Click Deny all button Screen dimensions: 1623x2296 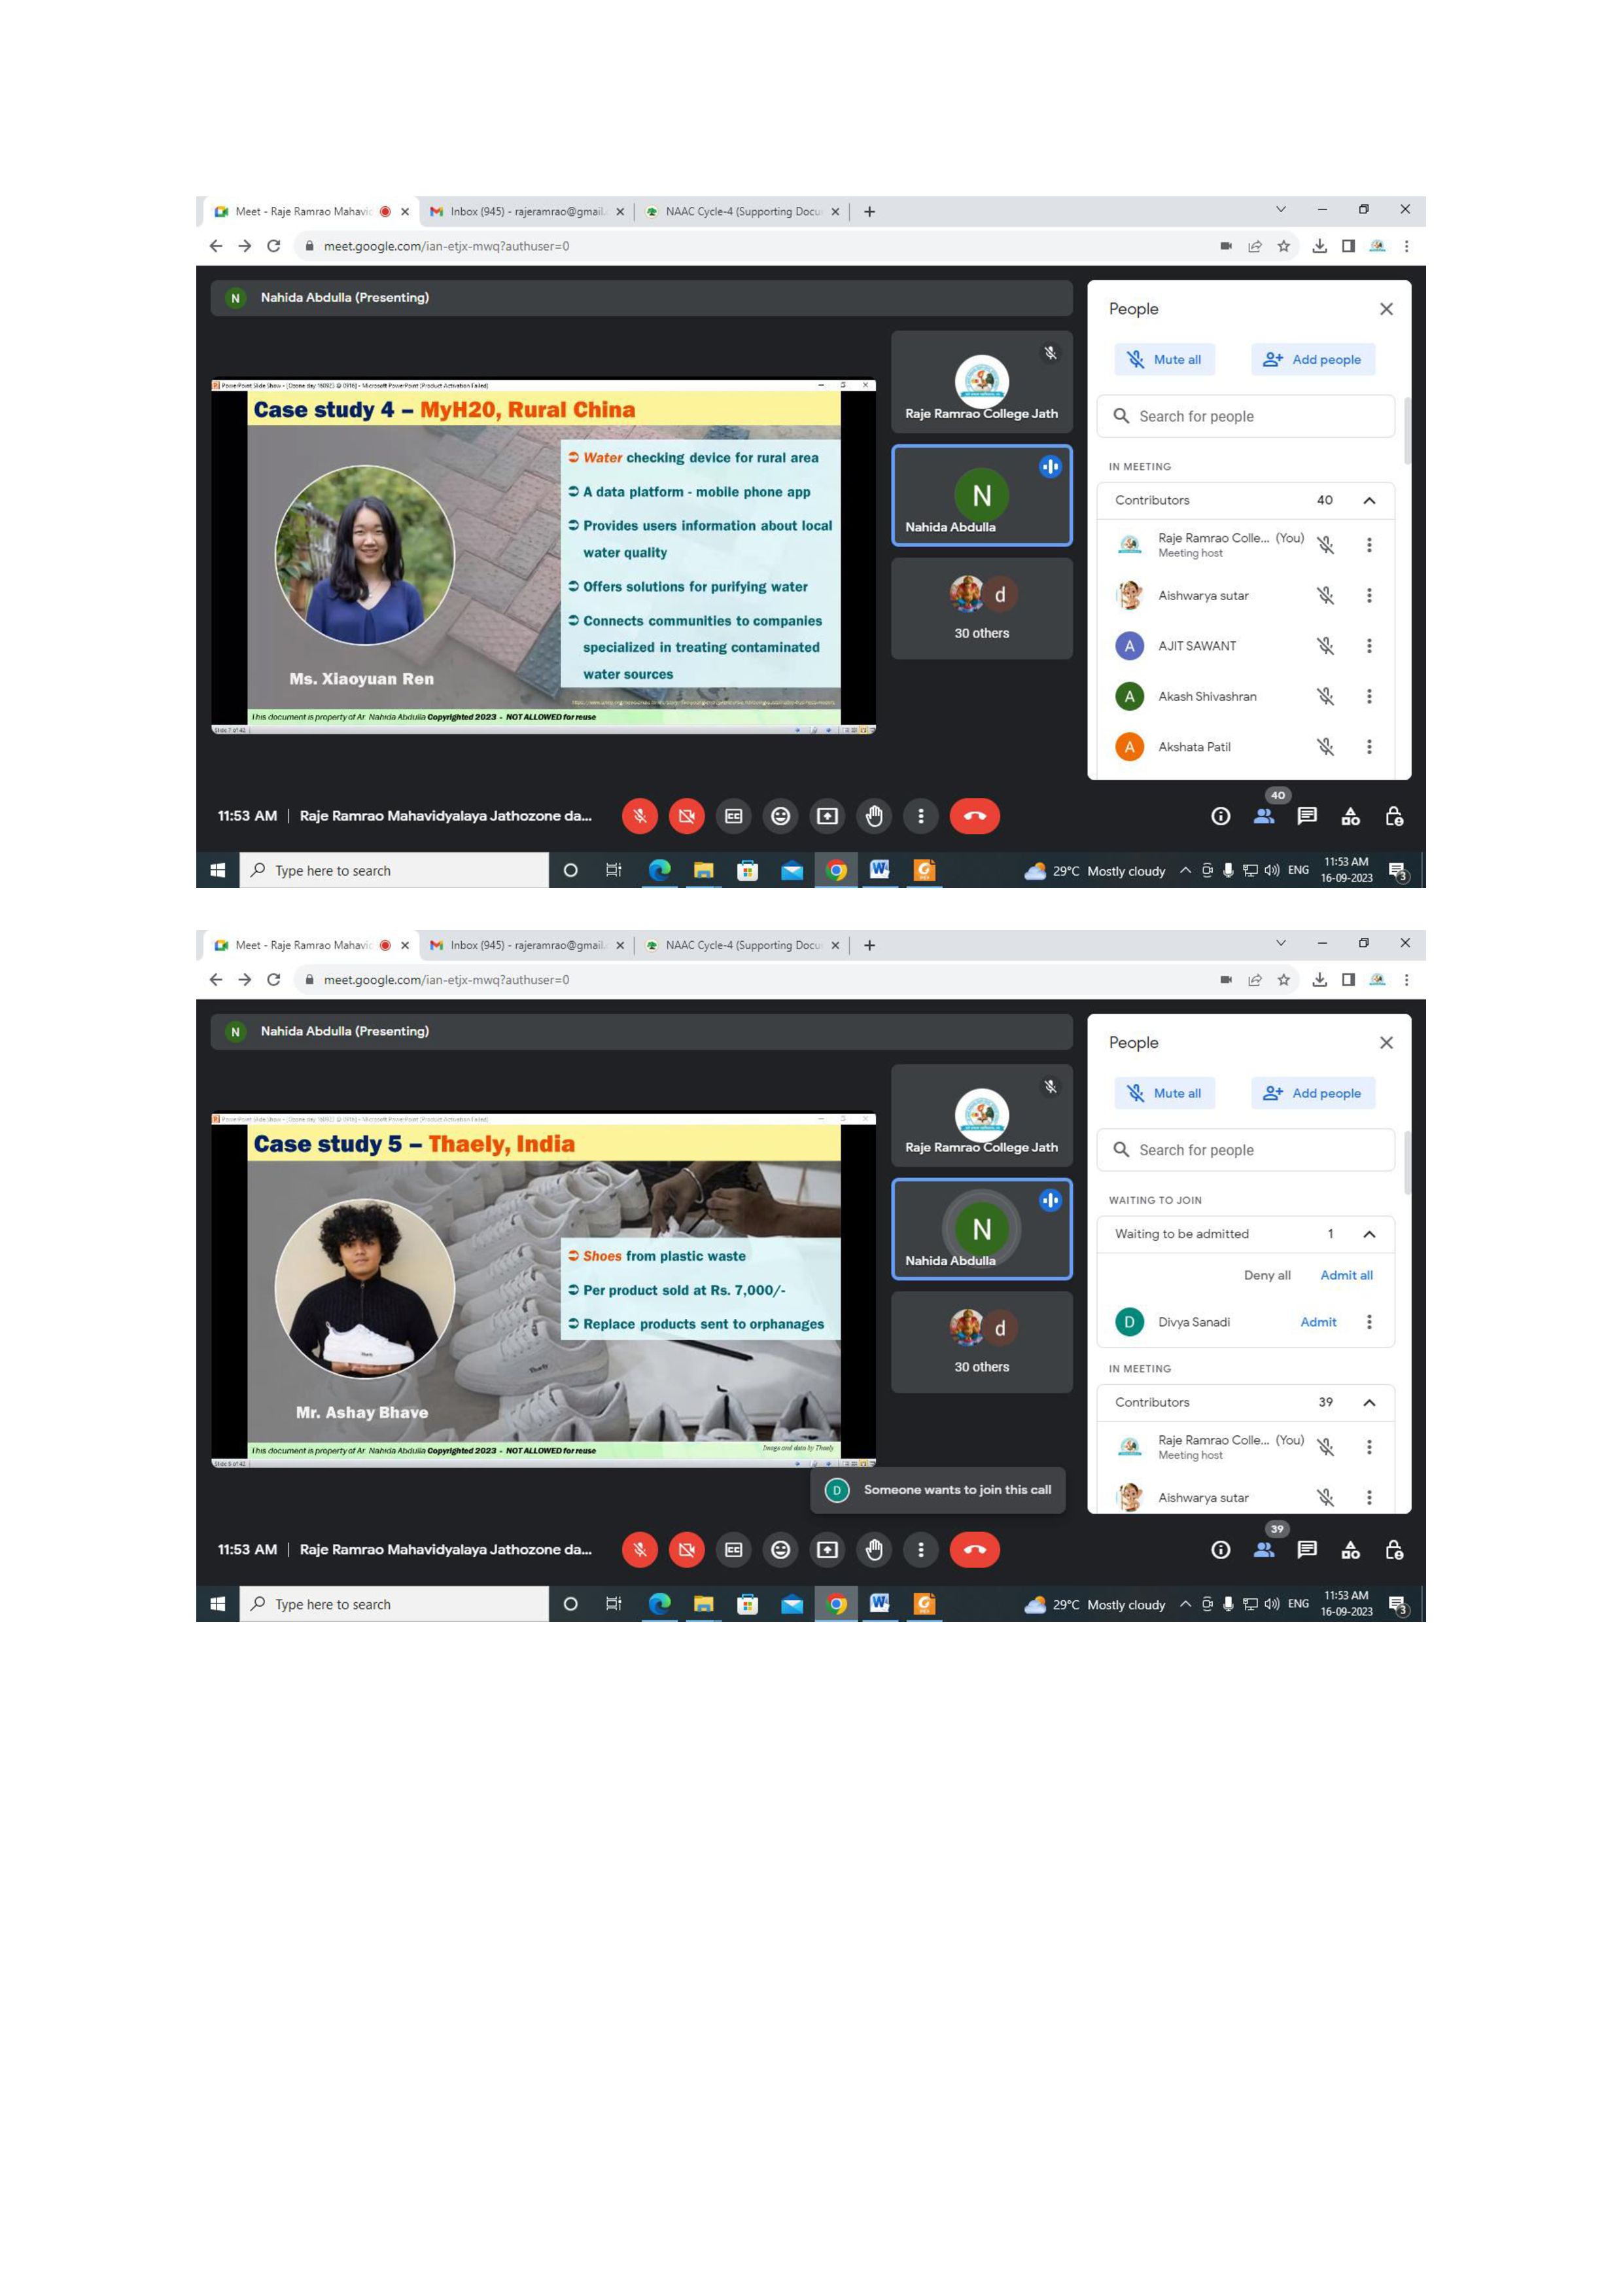(1266, 1275)
